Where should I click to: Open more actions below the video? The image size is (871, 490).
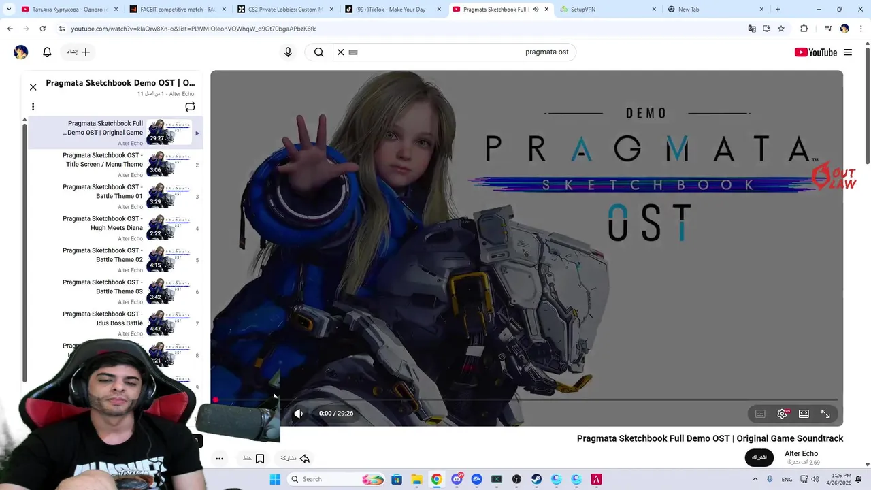(219, 459)
